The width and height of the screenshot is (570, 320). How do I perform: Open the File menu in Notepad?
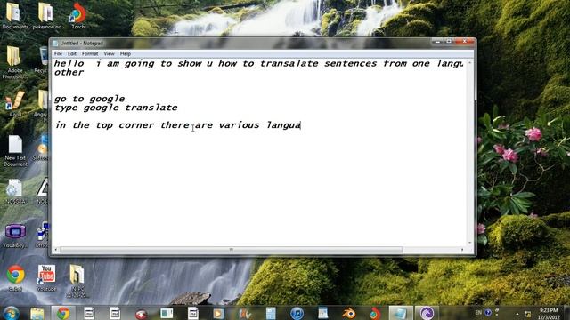pos(58,53)
